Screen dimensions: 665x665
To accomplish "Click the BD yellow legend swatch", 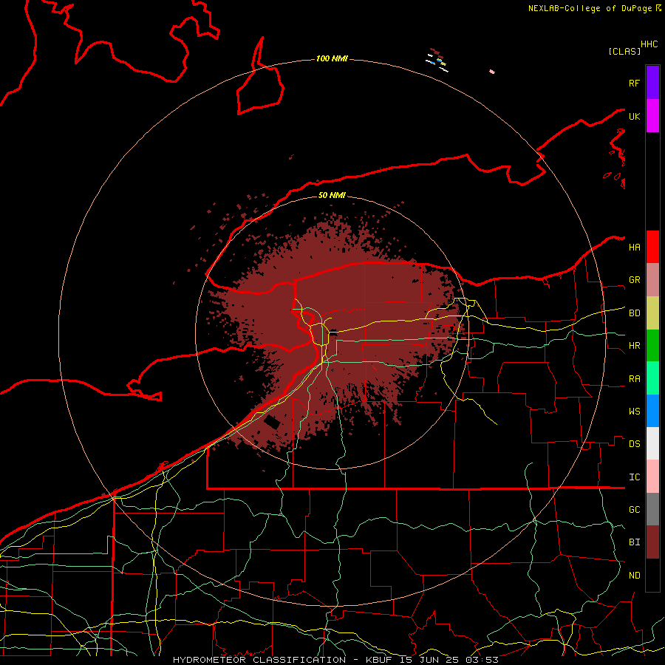I will coord(652,313).
